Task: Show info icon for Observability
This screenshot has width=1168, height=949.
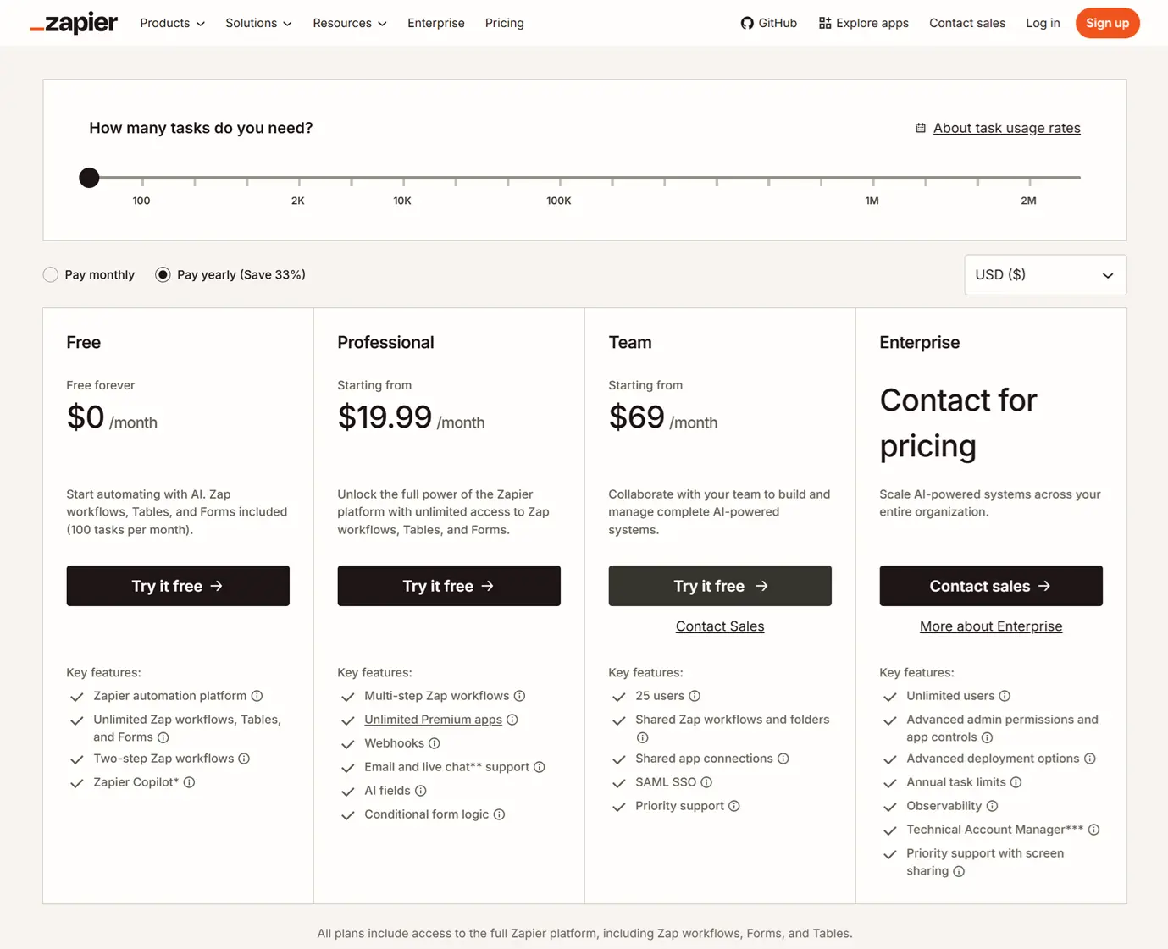Action: click(x=993, y=806)
